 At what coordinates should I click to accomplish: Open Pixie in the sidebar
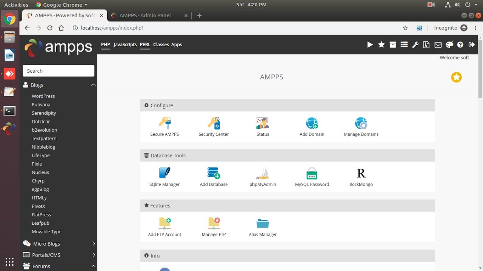point(37,164)
